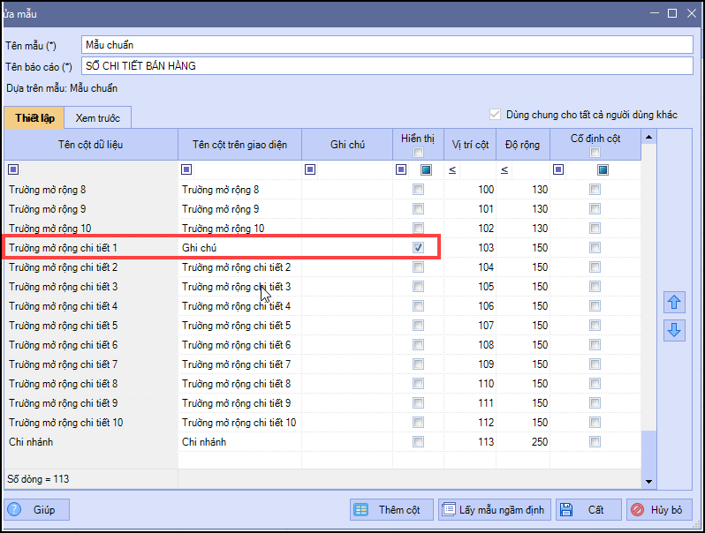Click filter icon under Tên cột dữ liệu
Viewport: 705px width, 533px height.
13,169
